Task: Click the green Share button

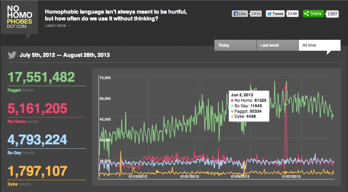Action: tap(313, 14)
